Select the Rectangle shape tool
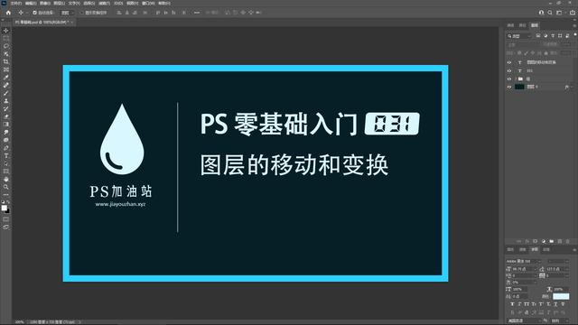 (x=6, y=172)
